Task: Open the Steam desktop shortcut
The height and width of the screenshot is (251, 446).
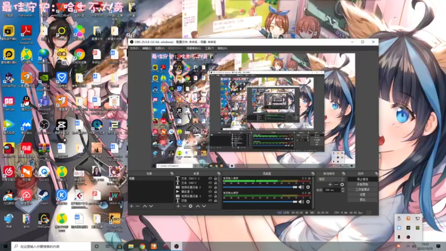Action: click(44, 197)
